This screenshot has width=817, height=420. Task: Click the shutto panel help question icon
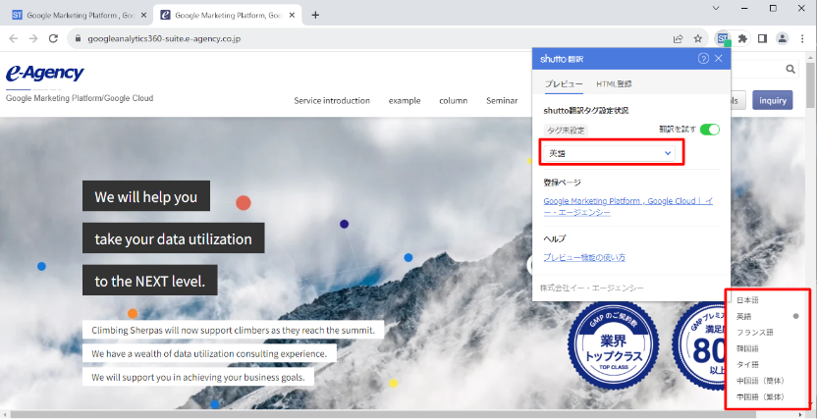(703, 59)
